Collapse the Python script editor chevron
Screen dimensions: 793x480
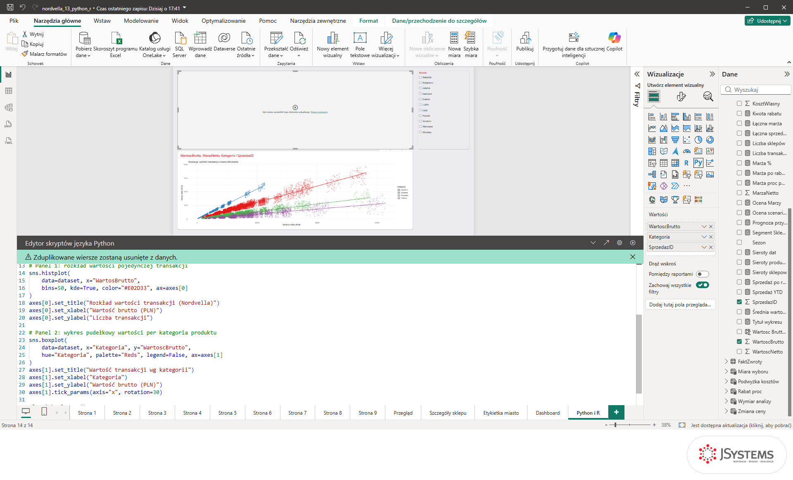(593, 243)
